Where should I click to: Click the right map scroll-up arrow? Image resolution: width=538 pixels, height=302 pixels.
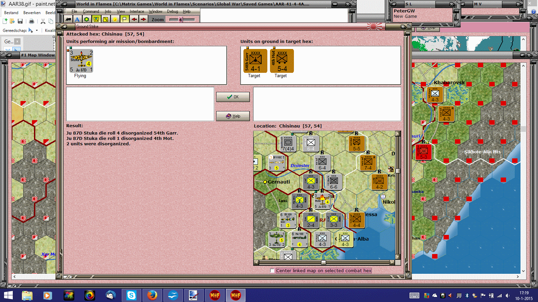(x=523, y=65)
